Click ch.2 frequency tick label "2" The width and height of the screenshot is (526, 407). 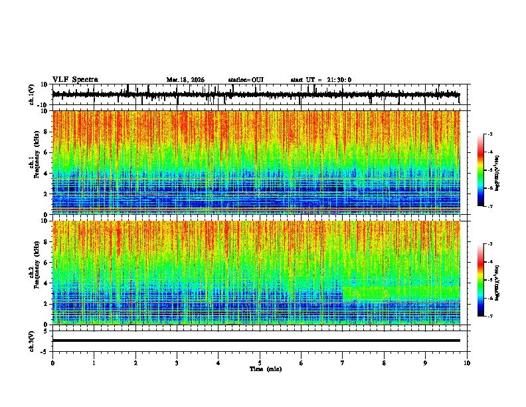[x=46, y=304]
